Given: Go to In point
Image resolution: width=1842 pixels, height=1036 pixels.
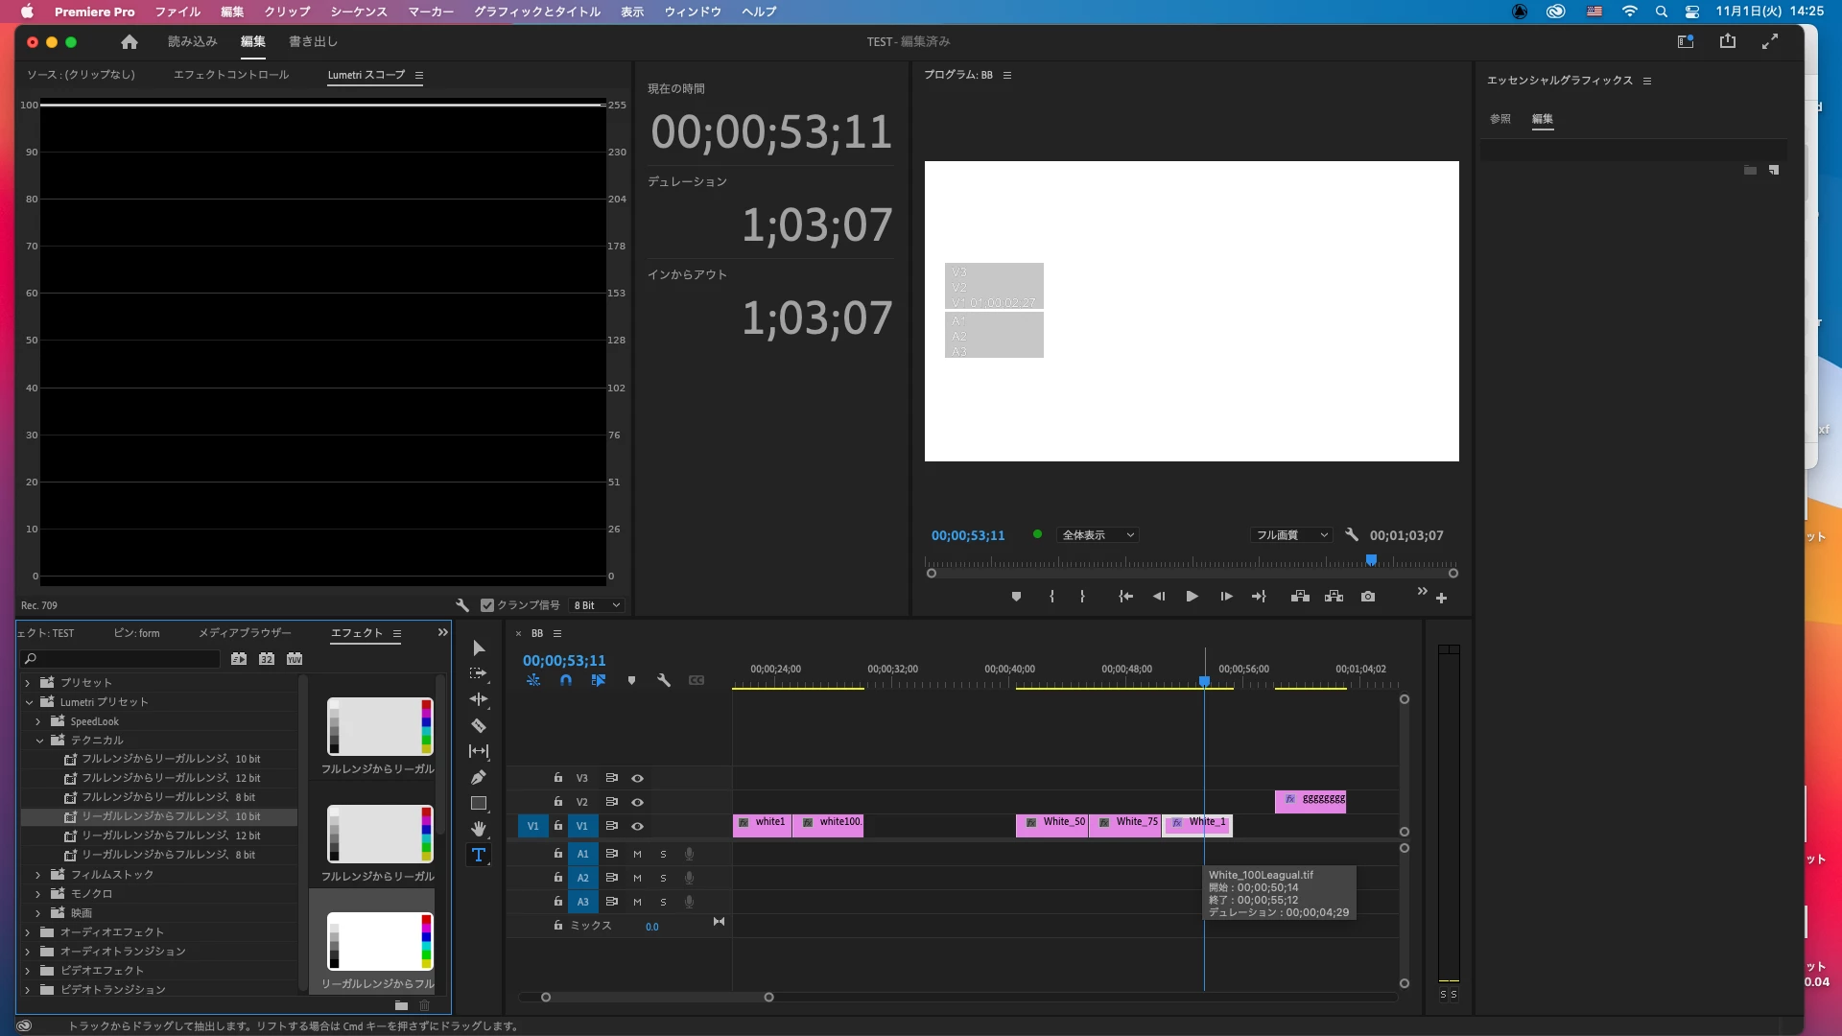Looking at the screenshot, I should 1125,597.
